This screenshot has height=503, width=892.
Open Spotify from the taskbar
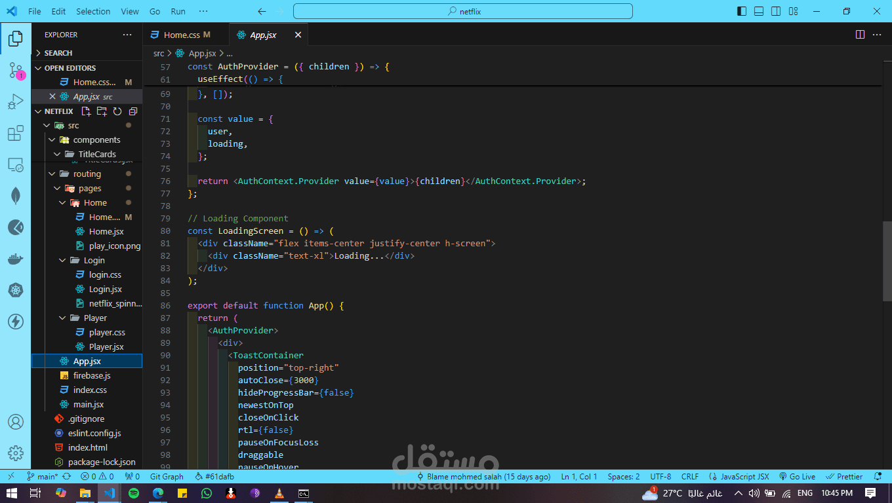pos(134,493)
